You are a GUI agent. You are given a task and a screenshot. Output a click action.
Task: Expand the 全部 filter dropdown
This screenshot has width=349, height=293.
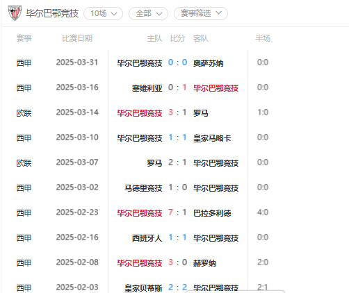tap(148, 13)
